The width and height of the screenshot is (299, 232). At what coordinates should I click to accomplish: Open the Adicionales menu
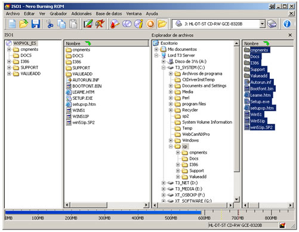click(x=81, y=14)
